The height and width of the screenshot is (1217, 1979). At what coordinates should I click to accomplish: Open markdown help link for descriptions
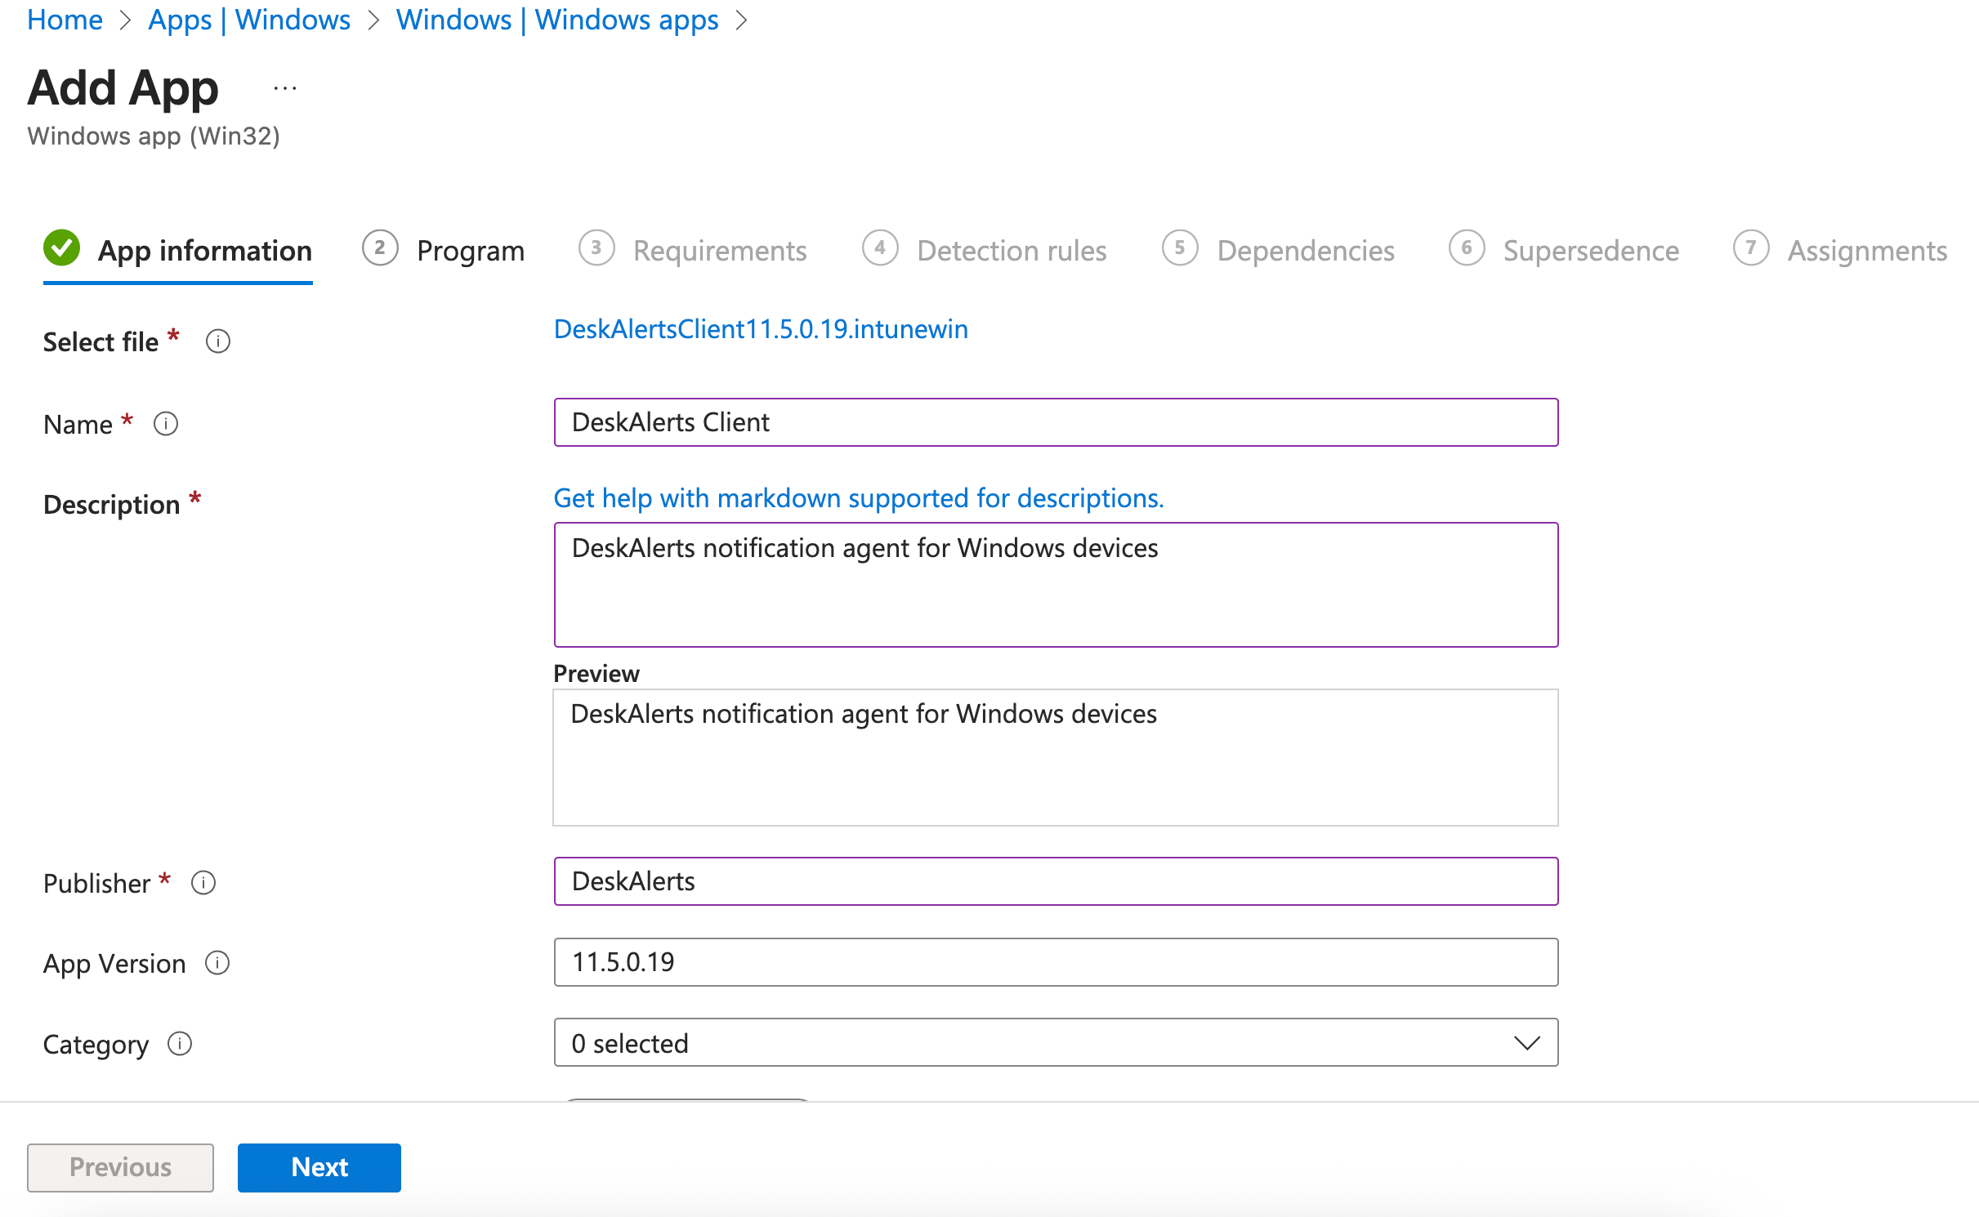(858, 498)
